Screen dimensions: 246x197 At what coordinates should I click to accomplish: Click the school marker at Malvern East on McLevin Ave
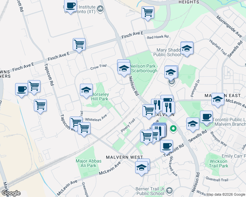pos(218,99)
